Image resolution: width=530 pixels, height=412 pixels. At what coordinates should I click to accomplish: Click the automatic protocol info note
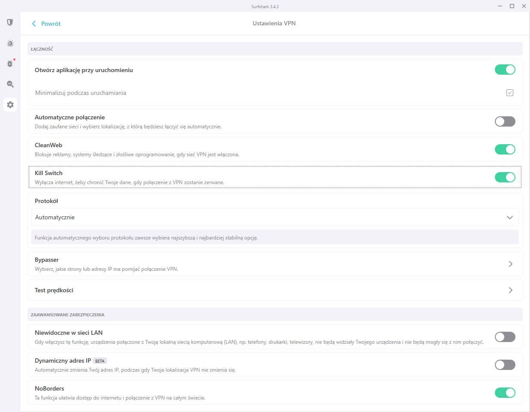(275, 237)
